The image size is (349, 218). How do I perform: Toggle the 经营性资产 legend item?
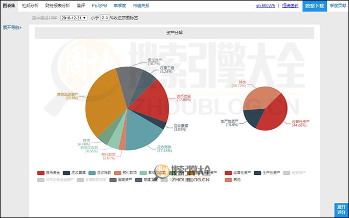click(238, 173)
